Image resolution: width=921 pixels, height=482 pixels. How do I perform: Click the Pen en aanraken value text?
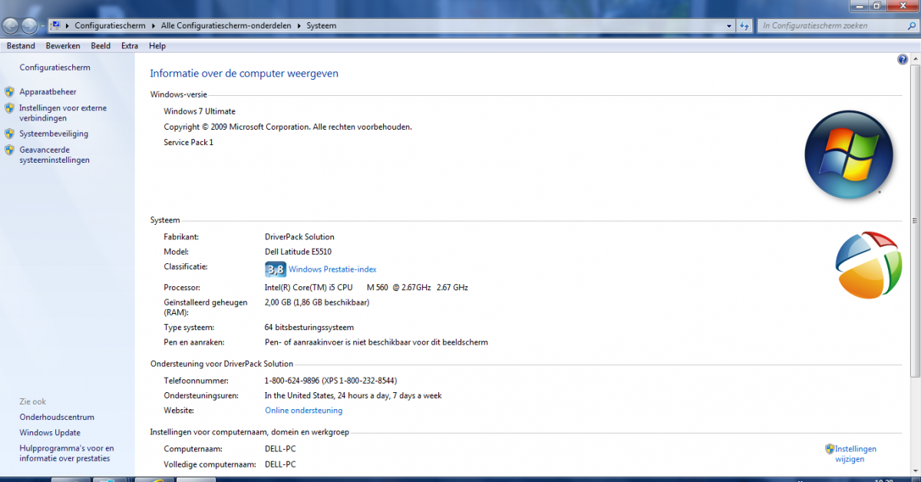(x=376, y=342)
